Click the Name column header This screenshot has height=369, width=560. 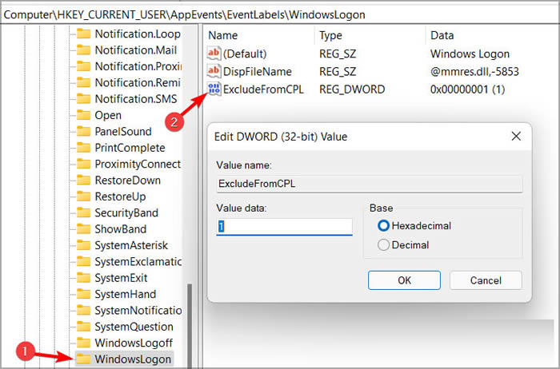pos(223,35)
